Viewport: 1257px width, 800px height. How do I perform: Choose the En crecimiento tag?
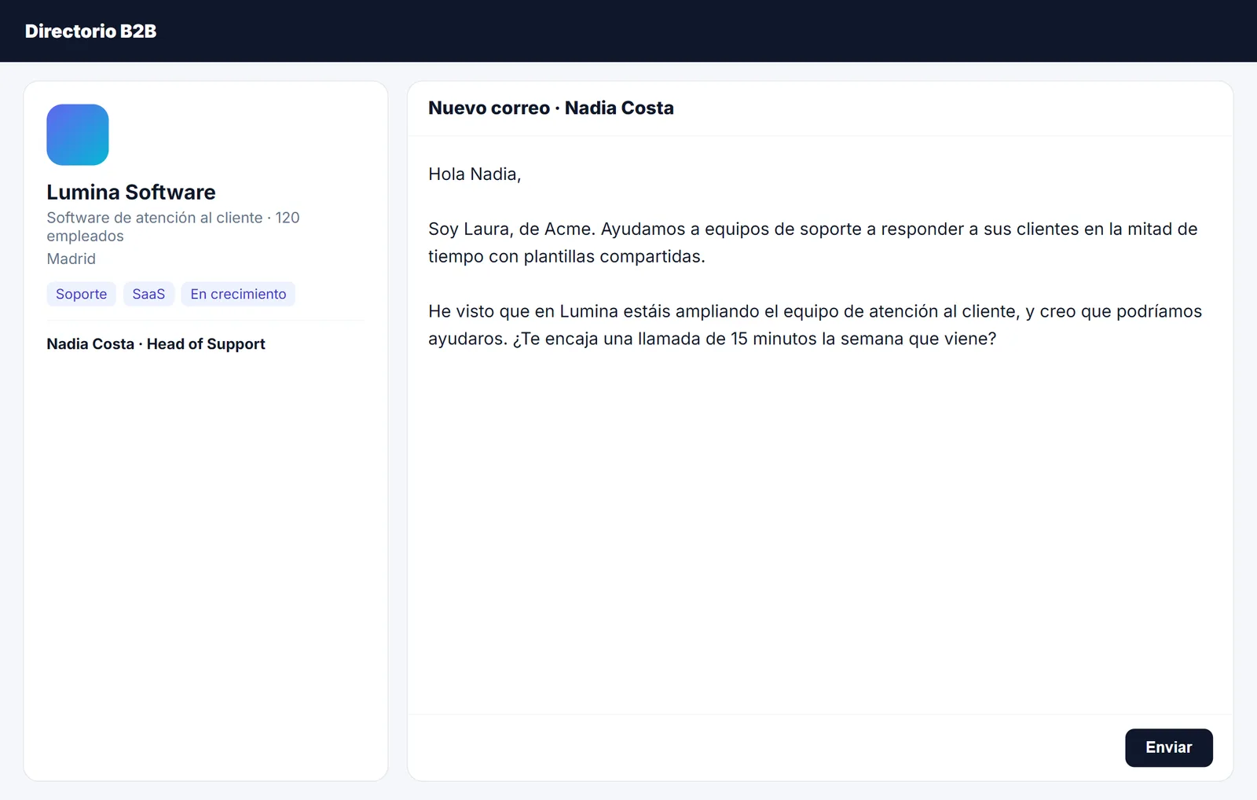238,294
